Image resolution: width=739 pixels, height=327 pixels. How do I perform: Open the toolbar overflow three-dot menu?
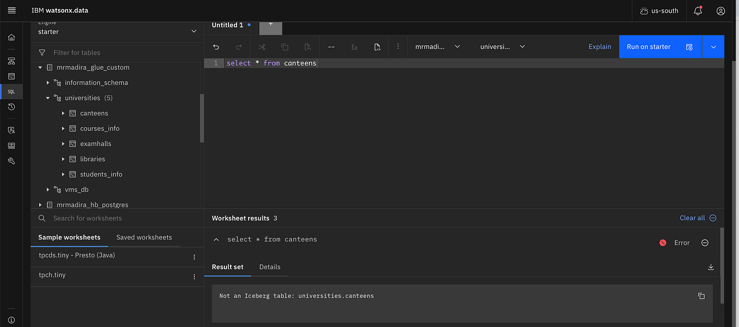(x=398, y=46)
